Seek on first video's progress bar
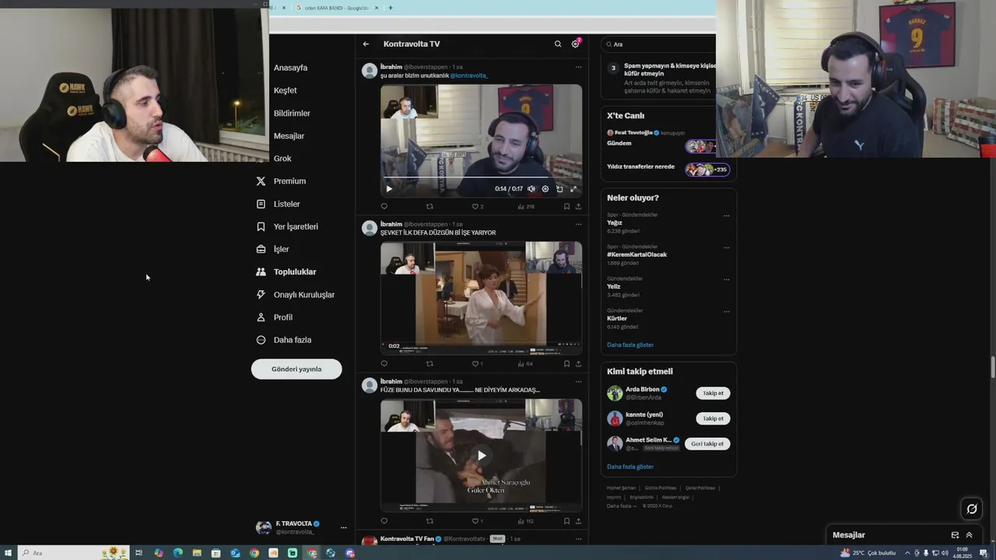 click(481, 177)
